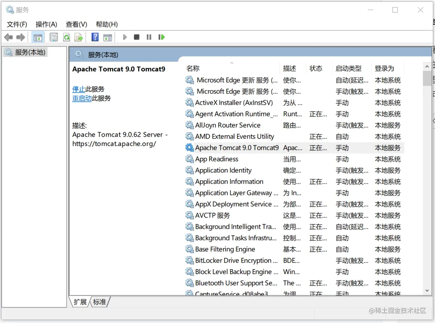The height and width of the screenshot is (323, 435).
Task: Open the 查看(V) menu
Action: tap(77, 24)
